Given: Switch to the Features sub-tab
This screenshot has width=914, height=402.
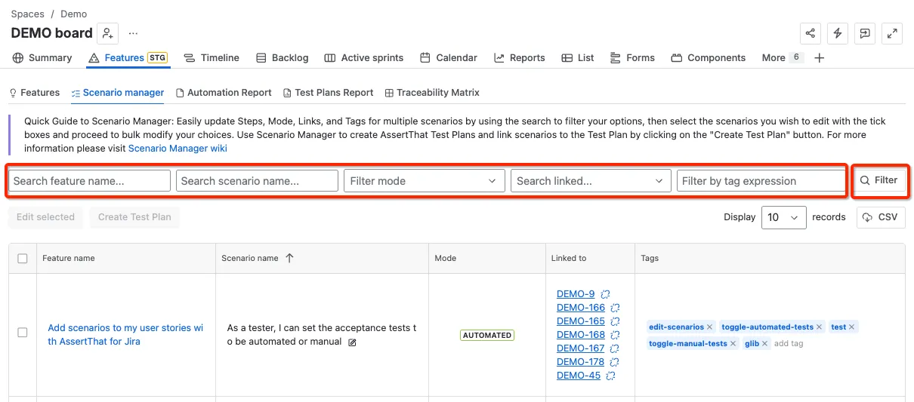Looking at the screenshot, I should click(34, 93).
